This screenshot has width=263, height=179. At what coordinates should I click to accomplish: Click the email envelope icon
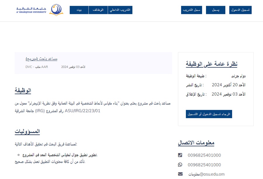click(180, 174)
